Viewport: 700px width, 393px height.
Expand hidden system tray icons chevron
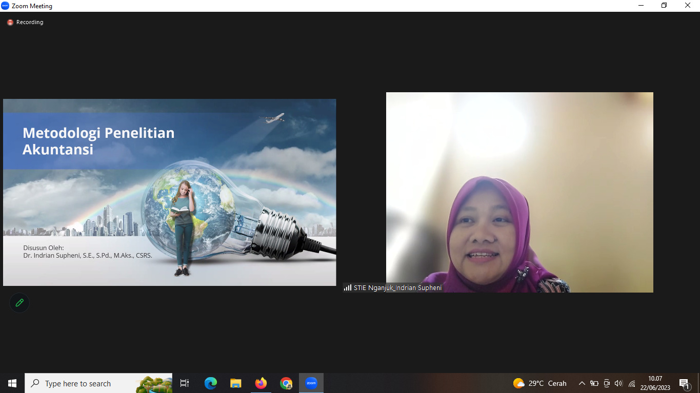click(582, 383)
